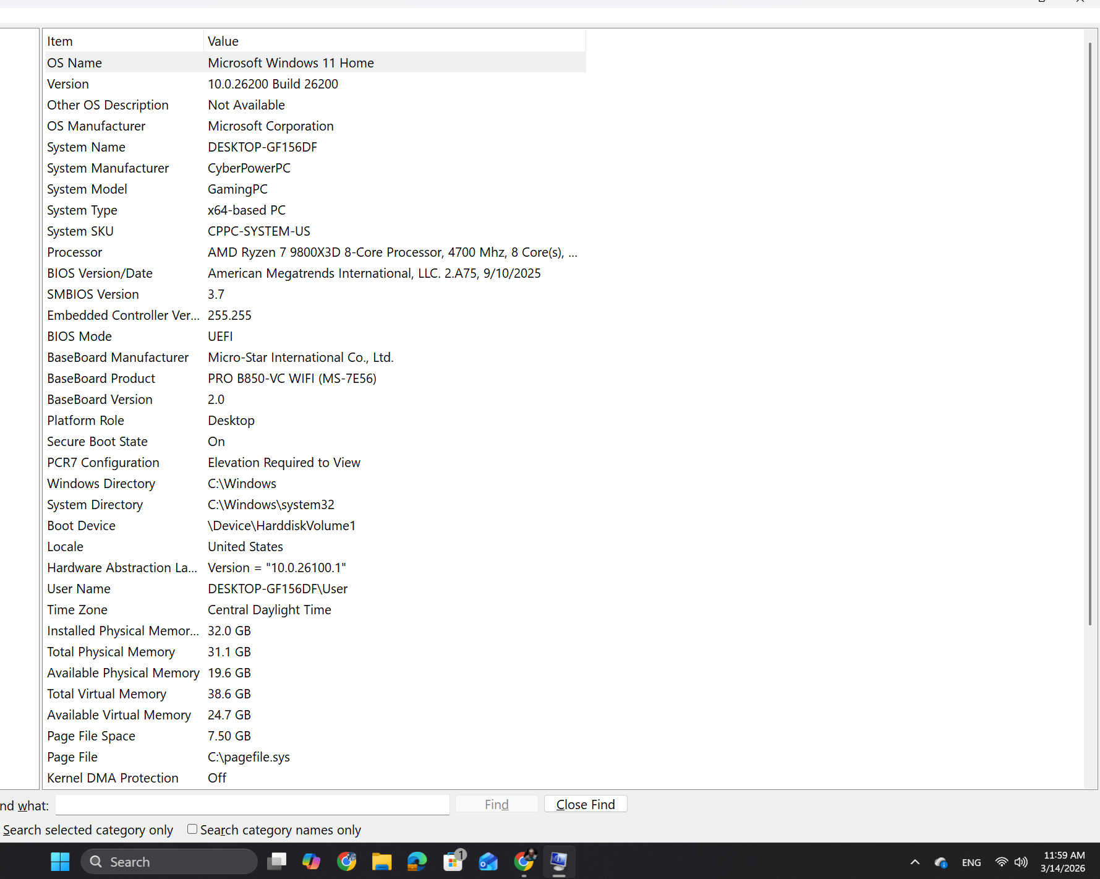This screenshot has width=1100, height=879.
Task: Launch Copilot from the taskbar
Action: tap(311, 862)
